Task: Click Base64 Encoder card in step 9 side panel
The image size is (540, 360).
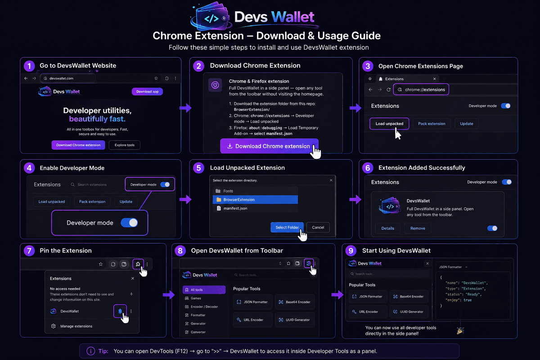Action: [x=409, y=297]
